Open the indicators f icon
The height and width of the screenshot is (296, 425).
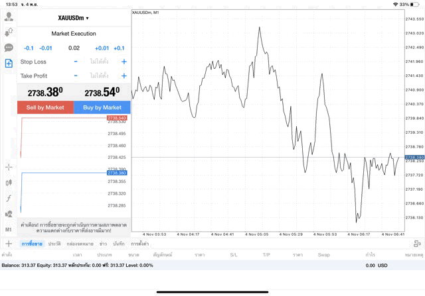(9, 198)
